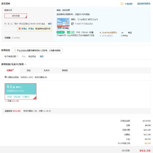Image resolution: width=153 pixels, height=153 pixels.
Task: Click the no 7-day return policy icon
Action: tap(73, 24)
